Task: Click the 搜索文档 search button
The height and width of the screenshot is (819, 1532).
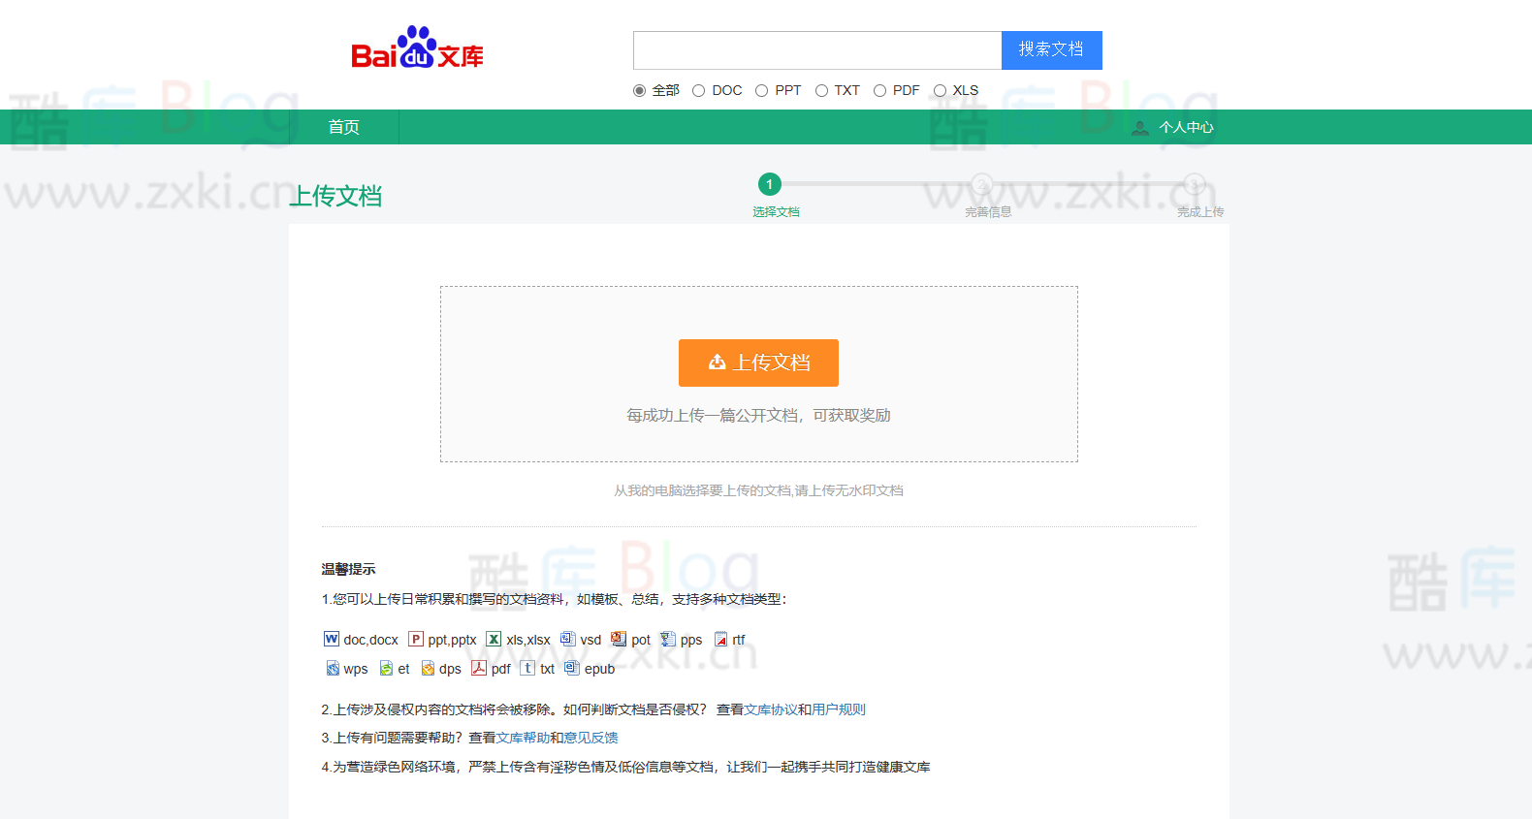Action: pyautogui.click(x=1051, y=49)
